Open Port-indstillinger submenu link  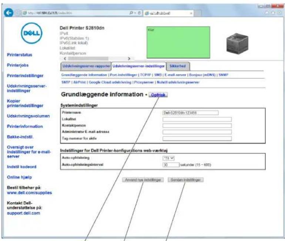point(123,75)
